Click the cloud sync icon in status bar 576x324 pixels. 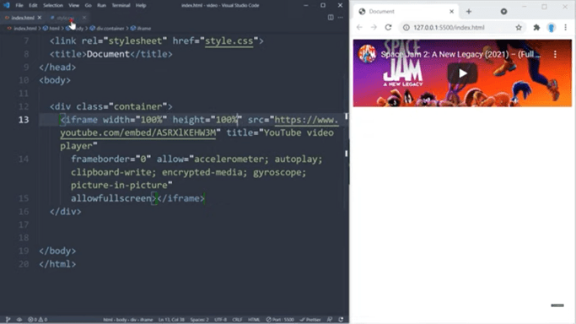(x=19, y=320)
